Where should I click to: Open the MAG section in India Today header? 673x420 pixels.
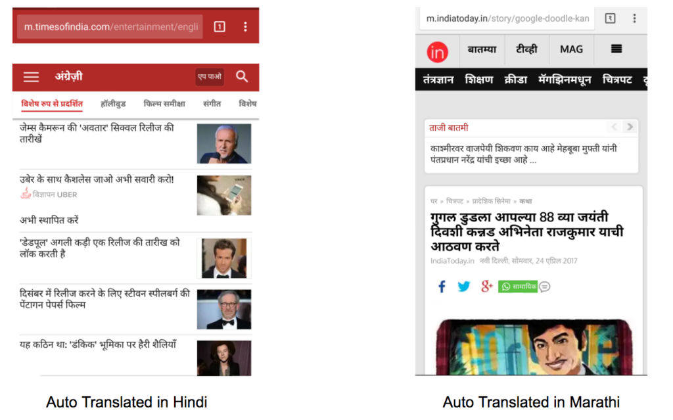(x=571, y=49)
